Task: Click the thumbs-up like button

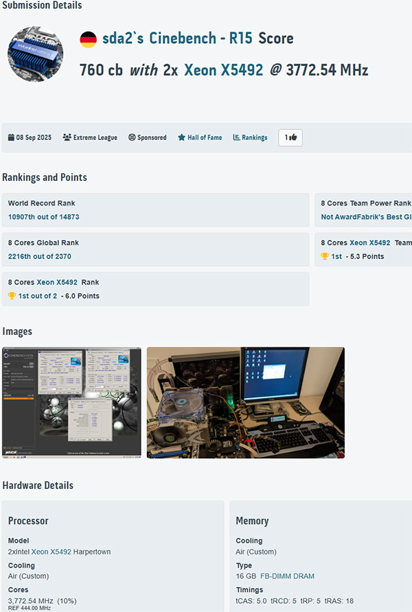Action: [290, 138]
